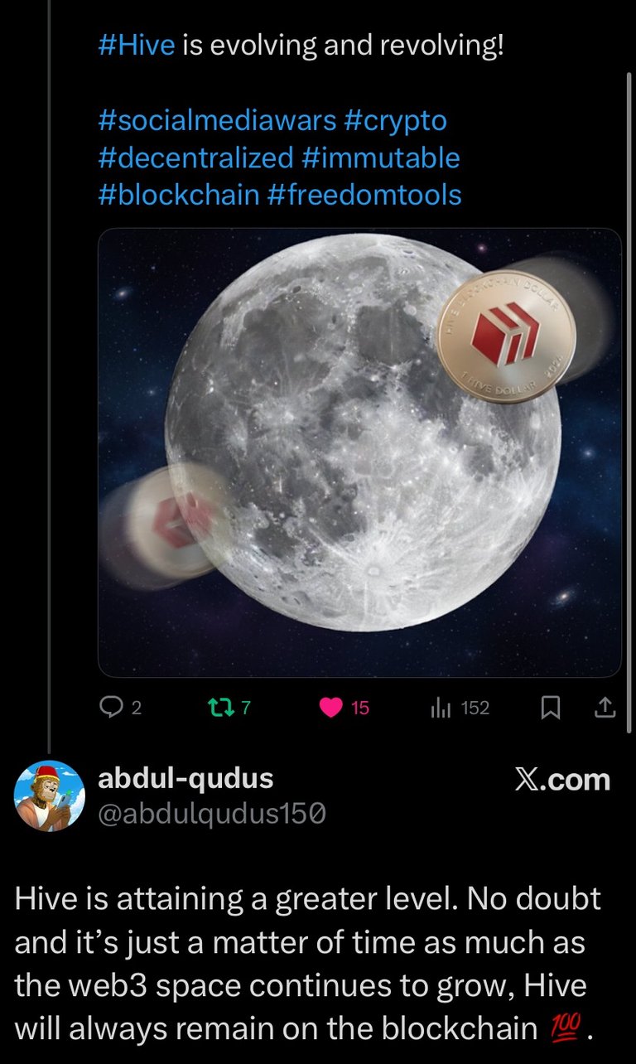Screen dimensions: 636x1064
Task: Open the reply comment icon
Action: pos(110,707)
